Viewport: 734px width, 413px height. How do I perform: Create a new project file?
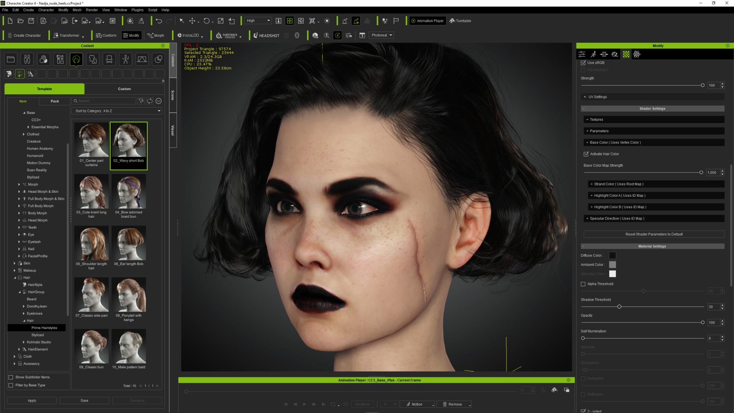coord(10,21)
